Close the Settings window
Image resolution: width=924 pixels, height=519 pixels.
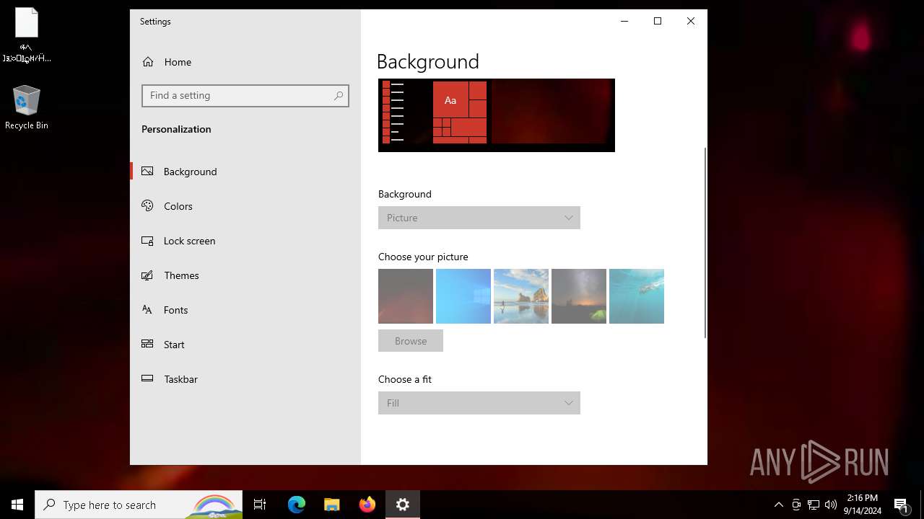691,21
